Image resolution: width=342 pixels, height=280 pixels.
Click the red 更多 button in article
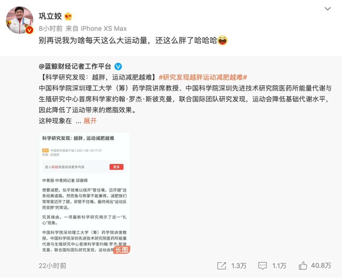pos(117,167)
